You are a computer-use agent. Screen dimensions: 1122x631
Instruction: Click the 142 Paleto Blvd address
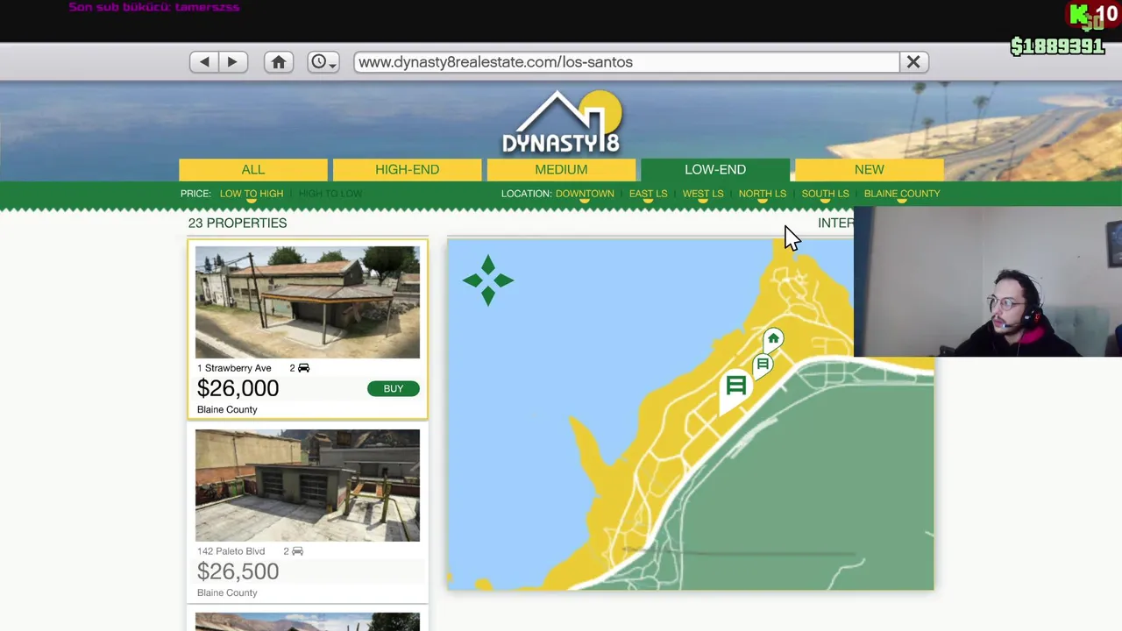pyautogui.click(x=231, y=551)
